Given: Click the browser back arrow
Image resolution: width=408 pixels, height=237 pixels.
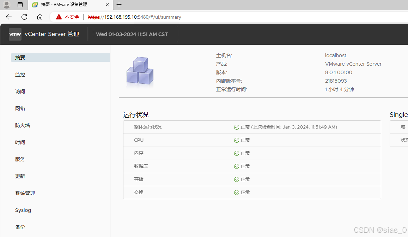Looking at the screenshot, I should (x=9, y=17).
